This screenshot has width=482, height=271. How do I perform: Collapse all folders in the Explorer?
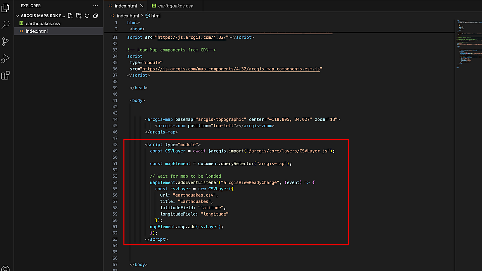click(95, 16)
